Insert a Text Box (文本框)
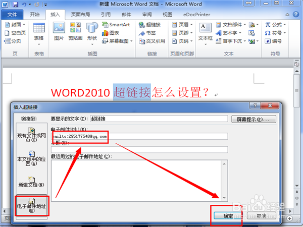 [x=206, y=34]
